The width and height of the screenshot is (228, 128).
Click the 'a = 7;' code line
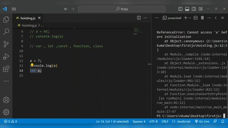[36, 61]
